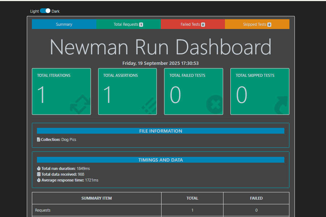Click the badge on Total Requests tab

pos(141,24)
